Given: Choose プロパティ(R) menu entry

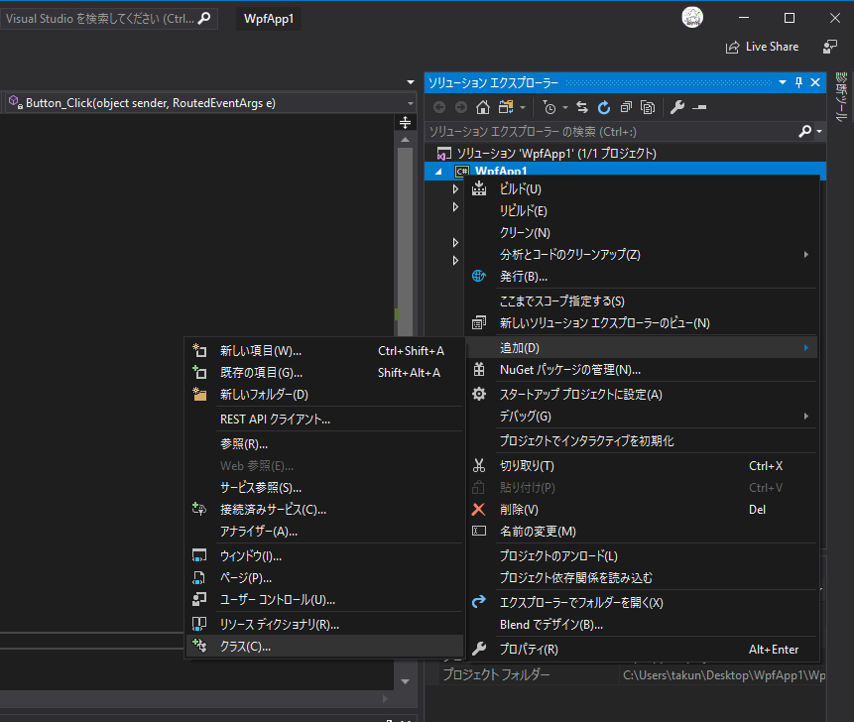Looking at the screenshot, I should tap(641, 649).
